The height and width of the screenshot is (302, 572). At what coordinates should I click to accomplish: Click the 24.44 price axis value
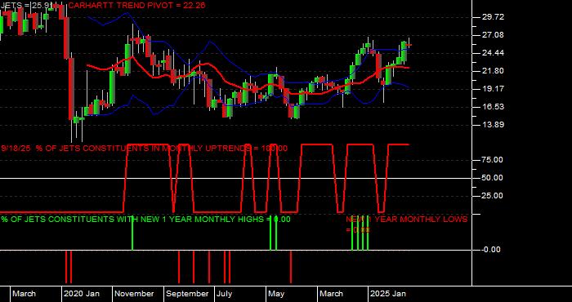[x=494, y=53]
